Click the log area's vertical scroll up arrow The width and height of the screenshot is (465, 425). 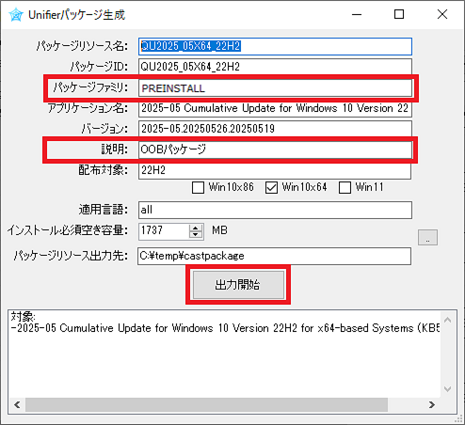pyautogui.click(x=448, y=320)
